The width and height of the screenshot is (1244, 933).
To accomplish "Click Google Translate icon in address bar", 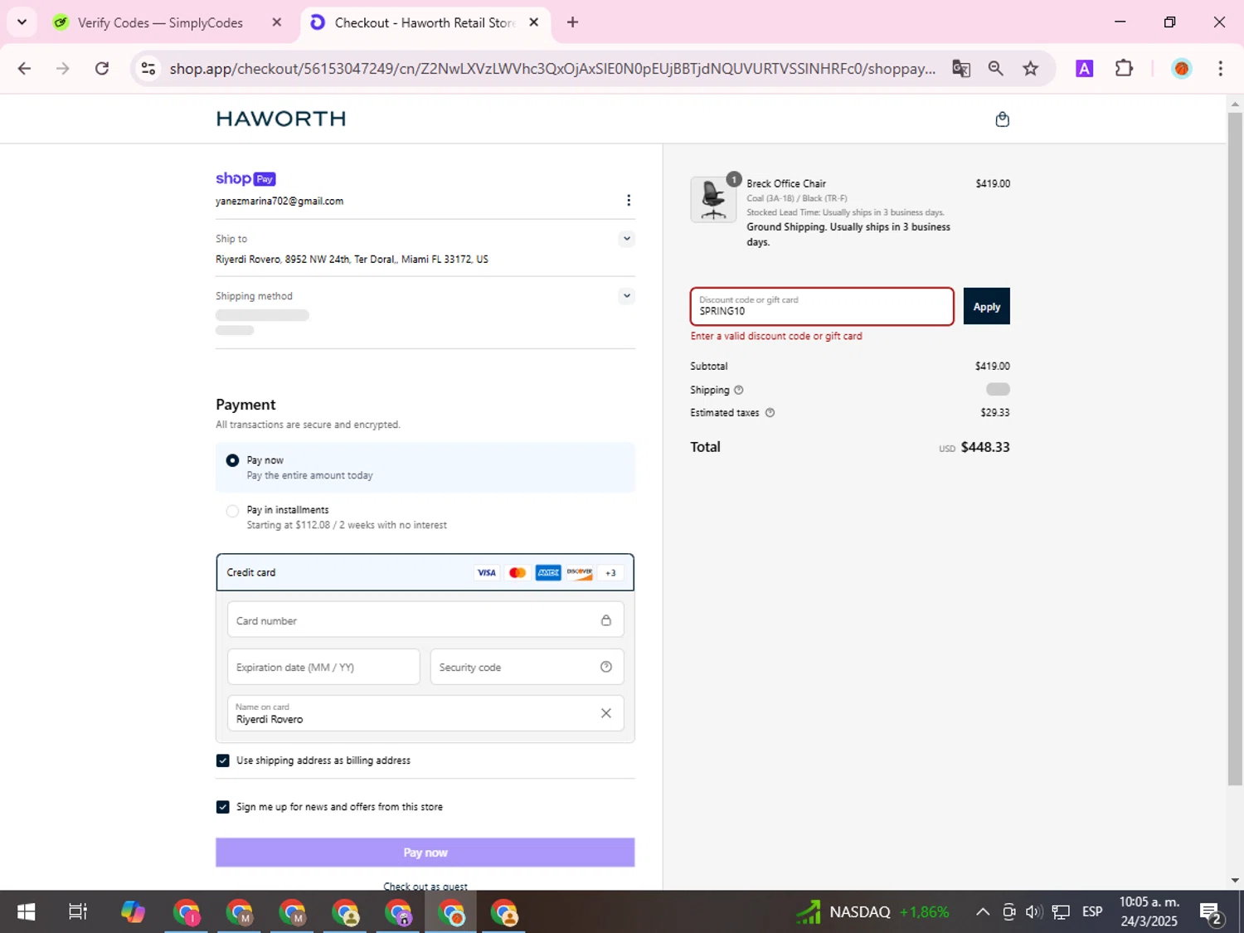I will 961,69.
